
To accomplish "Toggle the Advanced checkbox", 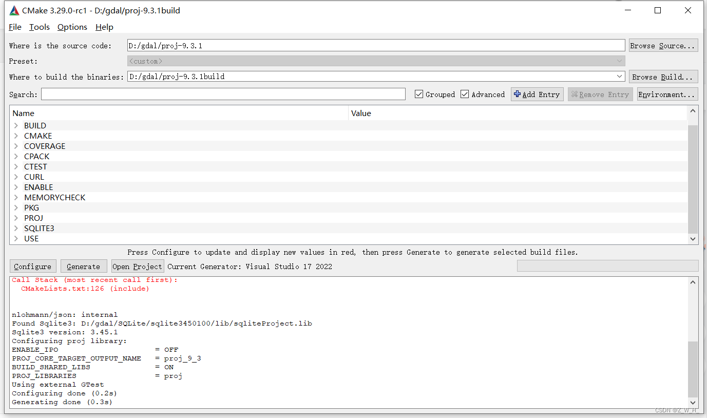I will [483, 94].
